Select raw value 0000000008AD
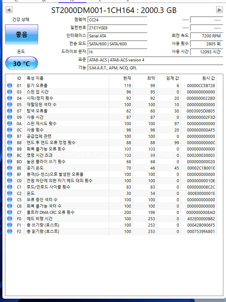The width and height of the screenshot is (226, 302). [x=201, y=213]
